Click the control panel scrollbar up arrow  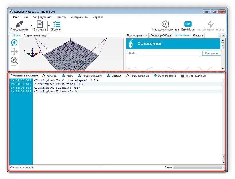tap(223, 40)
